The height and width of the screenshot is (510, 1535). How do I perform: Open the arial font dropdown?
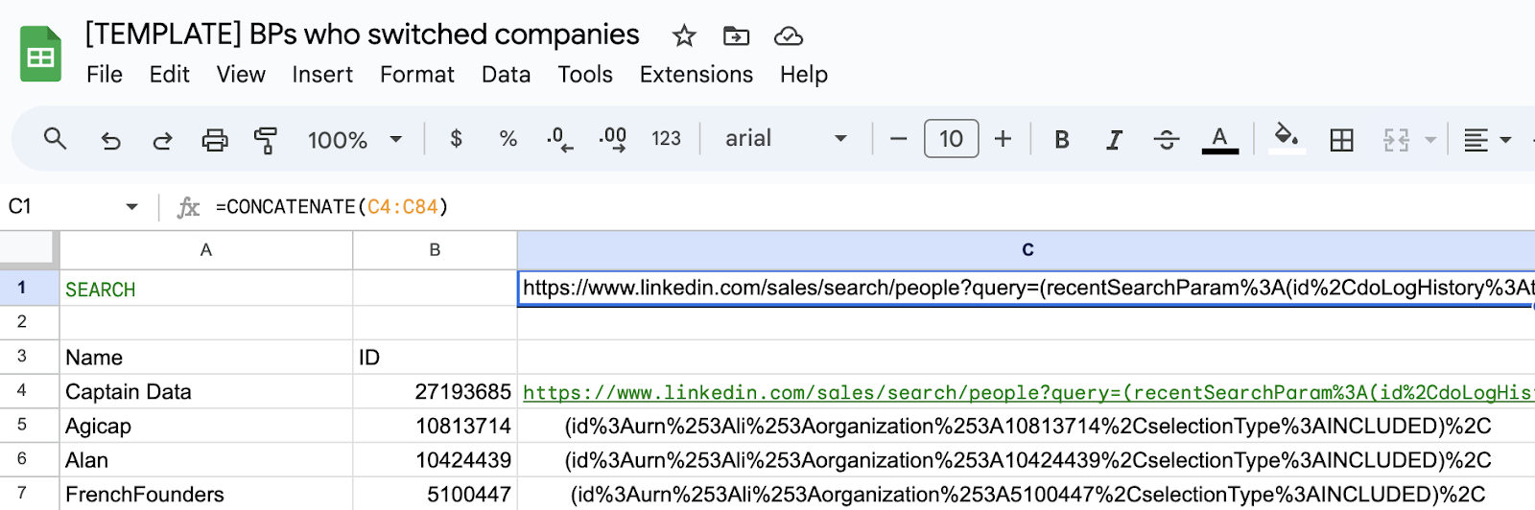[x=785, y=139]
